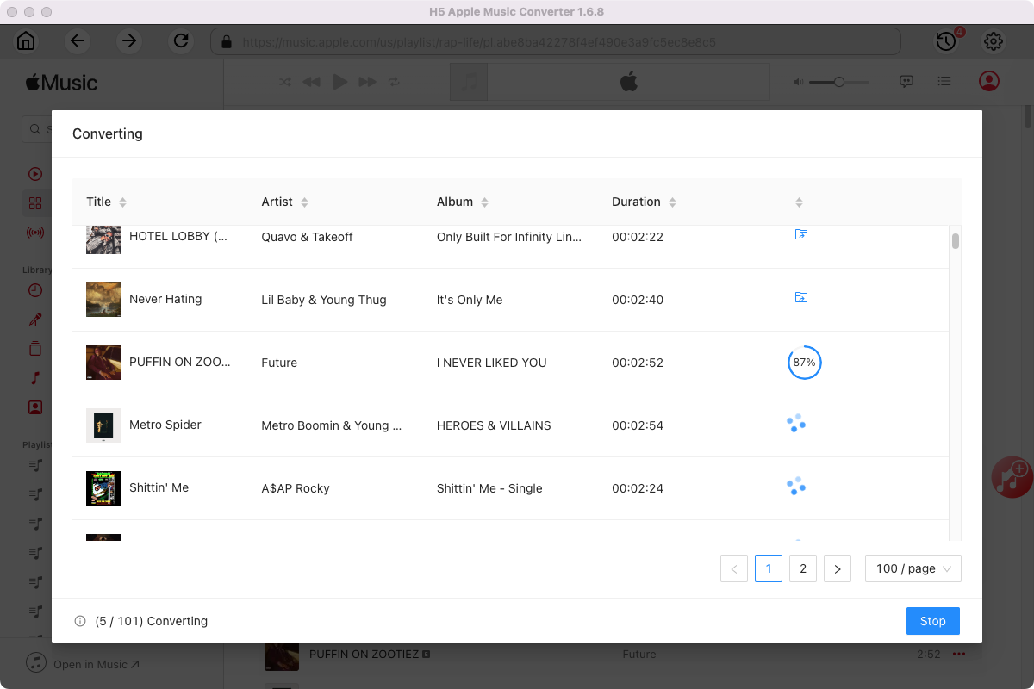Open the playing next queue icon
Screen dimensions: 1034x689
[x=945, y=82]
